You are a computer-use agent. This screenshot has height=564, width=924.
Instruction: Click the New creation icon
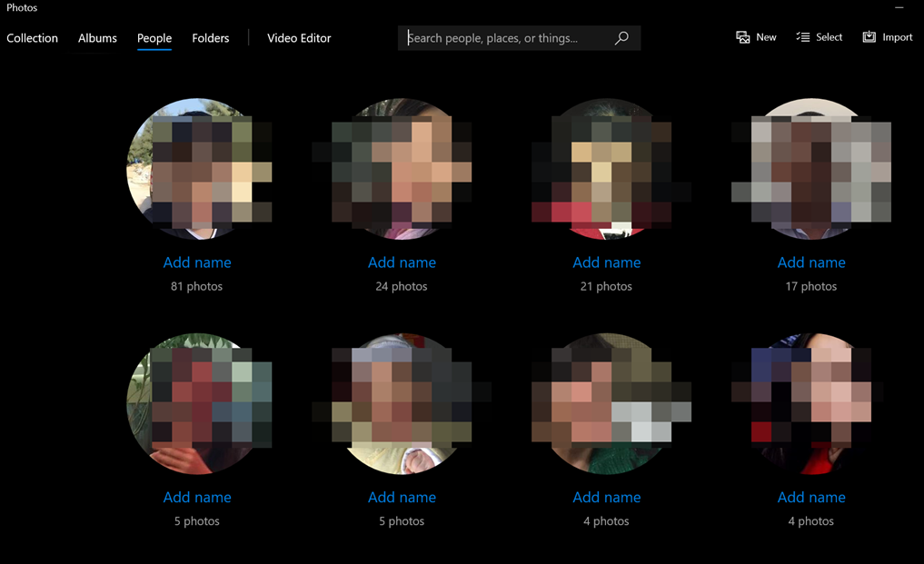point(742,37)
